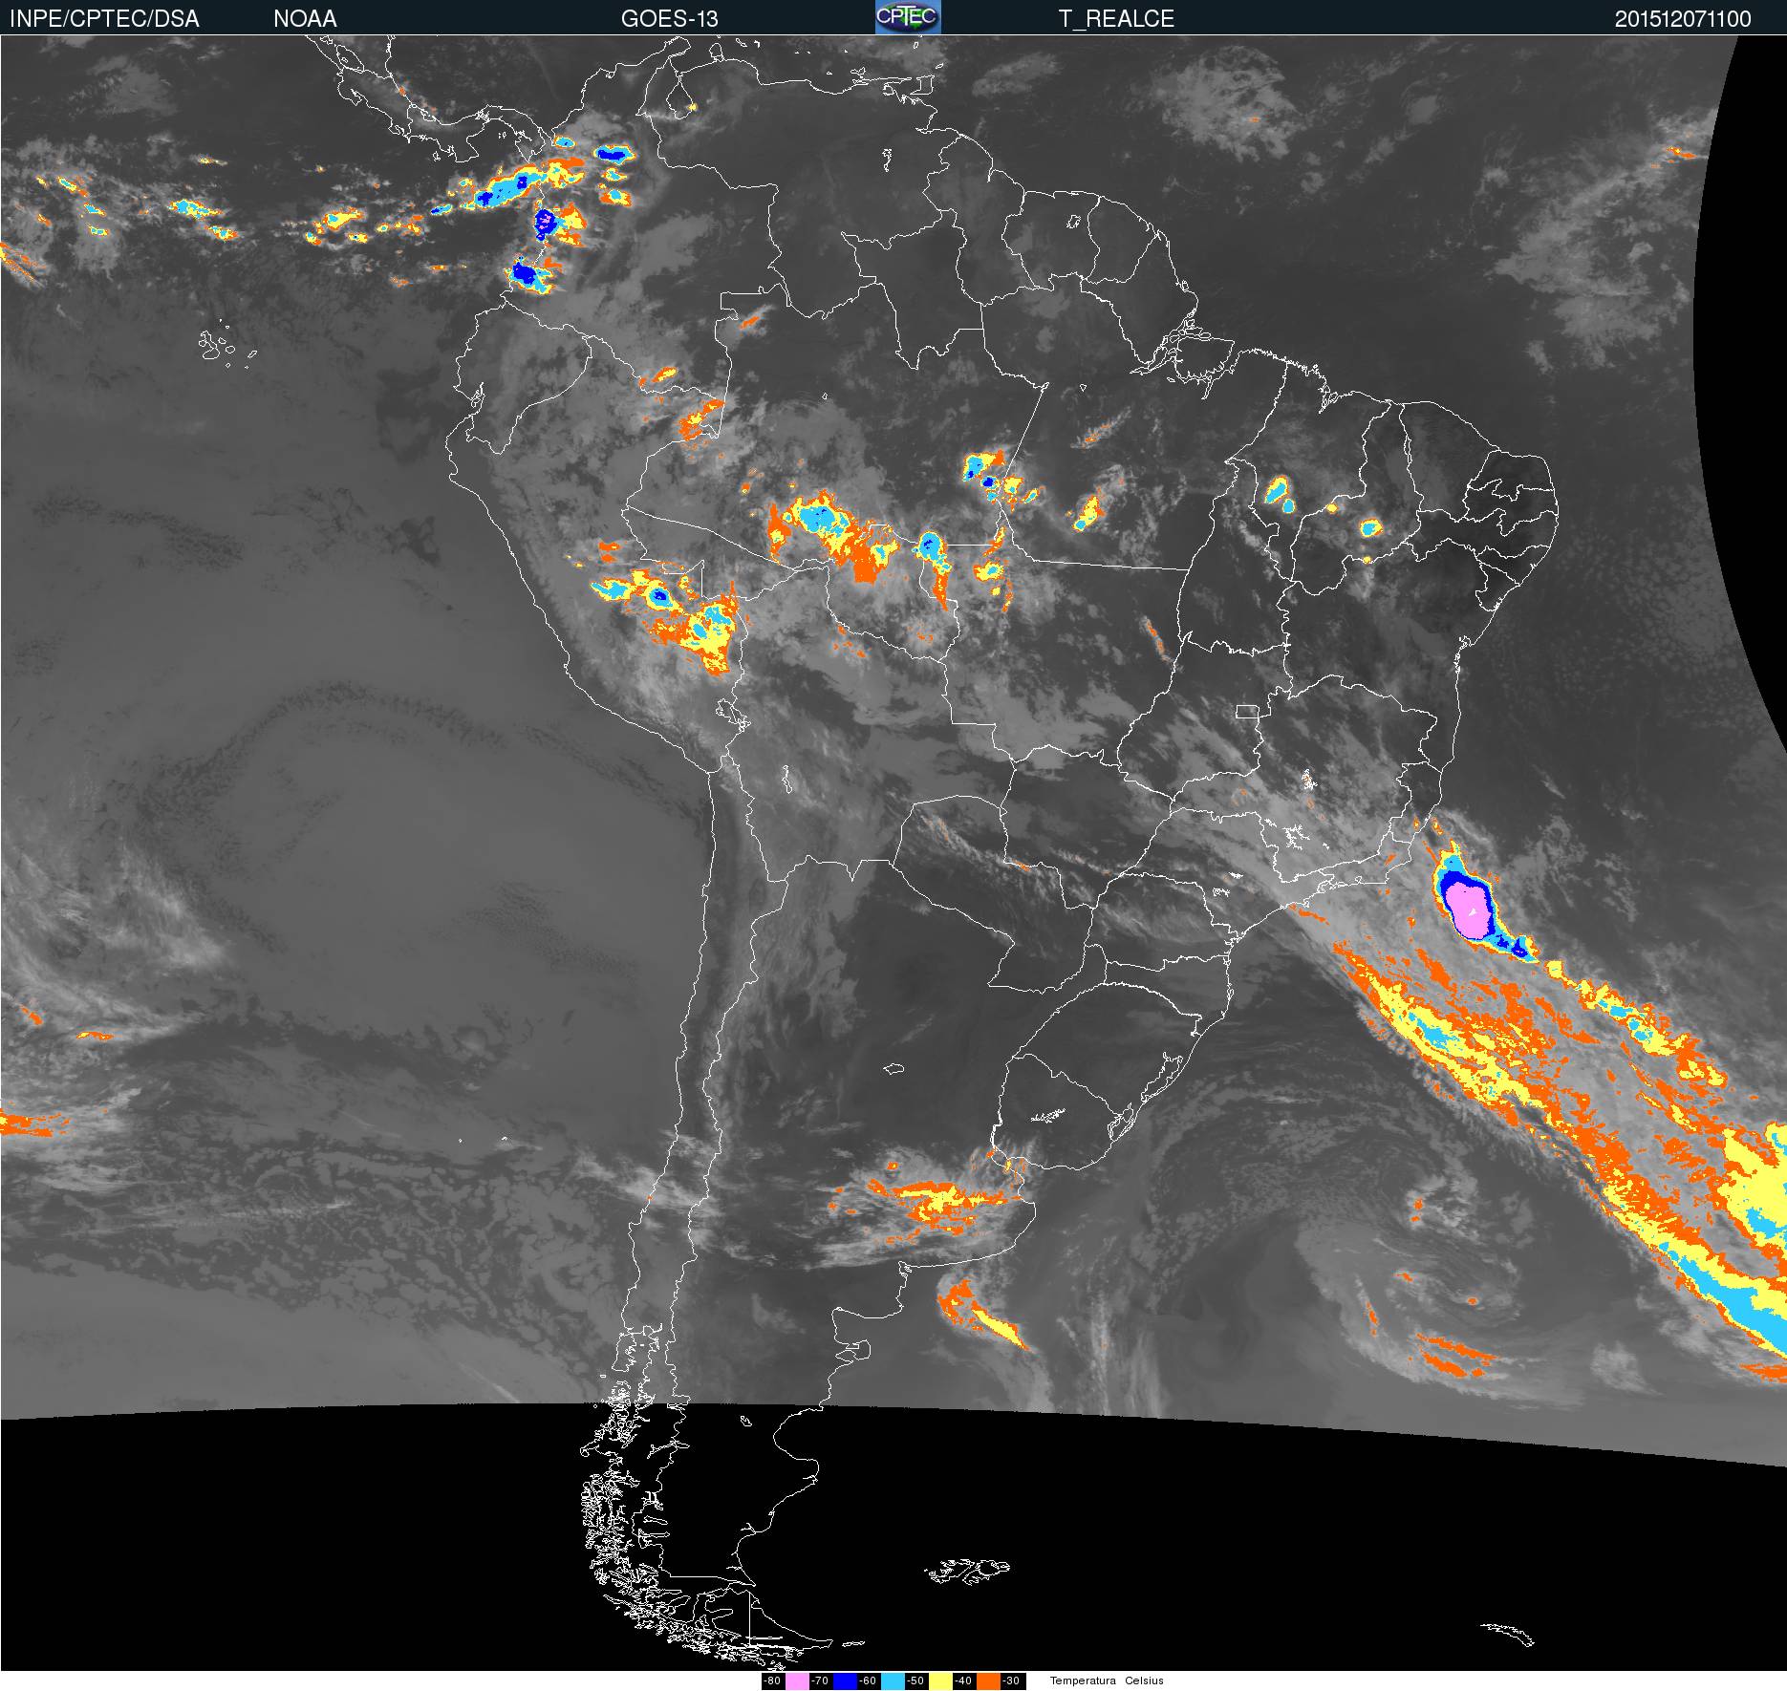Click the light blue legend color swatch
The image size is (1787, 1691).
(893, 1680)
